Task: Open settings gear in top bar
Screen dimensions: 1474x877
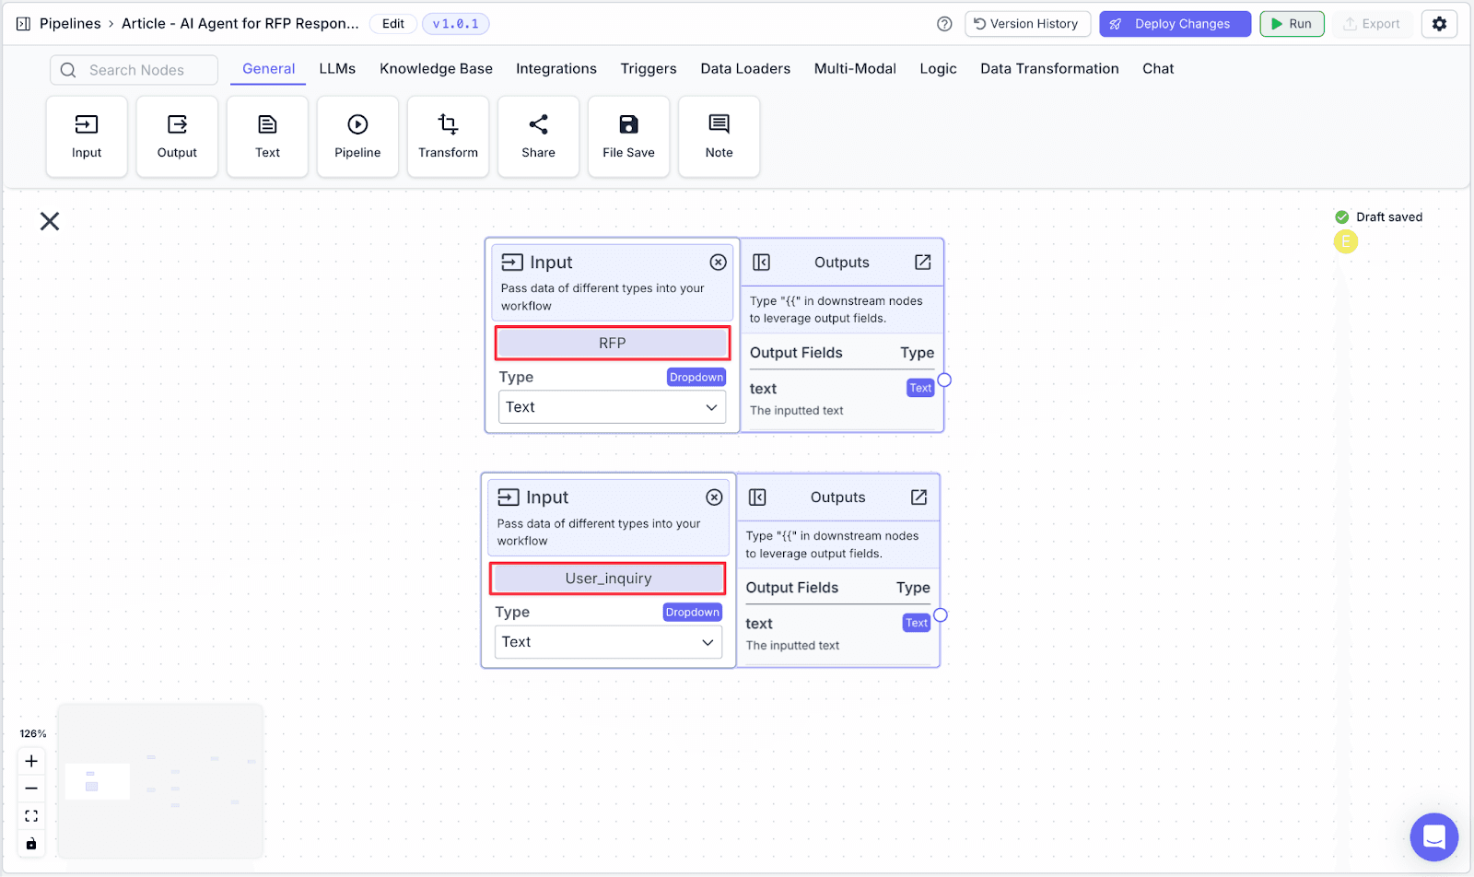Action: click(1439, 24)
